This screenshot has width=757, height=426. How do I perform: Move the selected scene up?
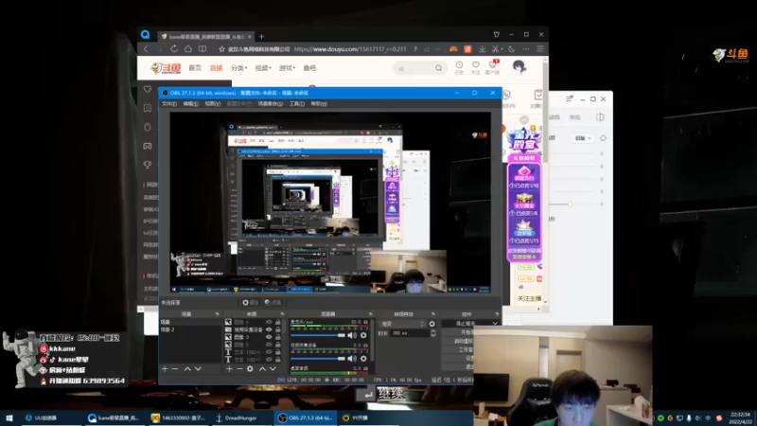pos(187,369)
